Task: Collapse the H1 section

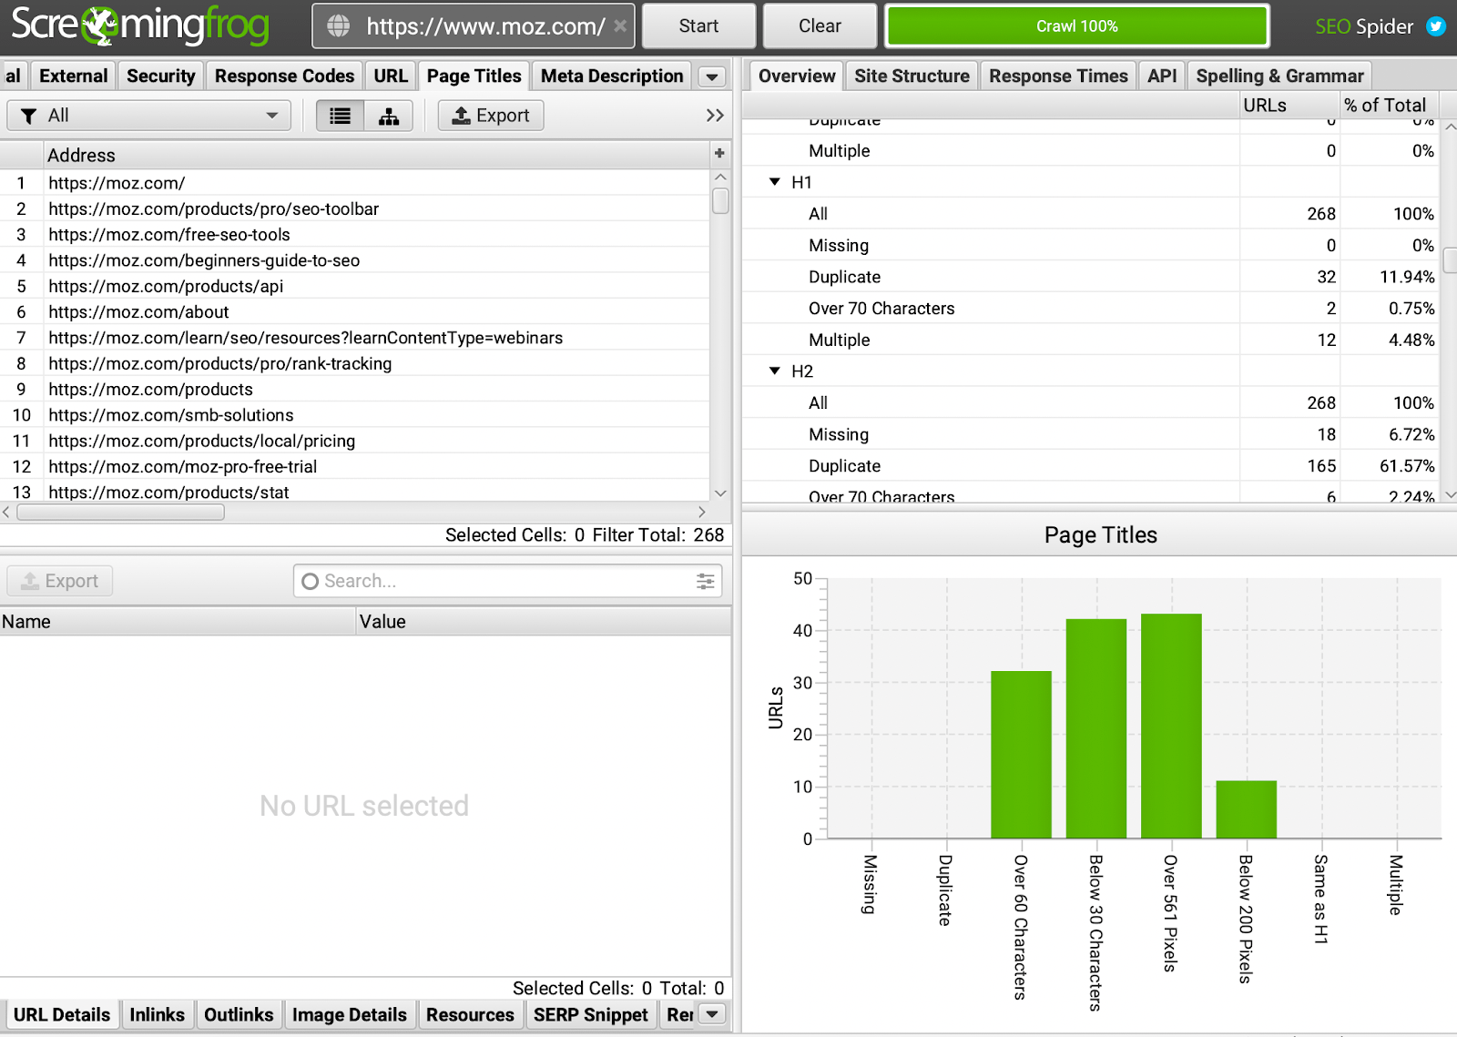Action: coord(775,182)
